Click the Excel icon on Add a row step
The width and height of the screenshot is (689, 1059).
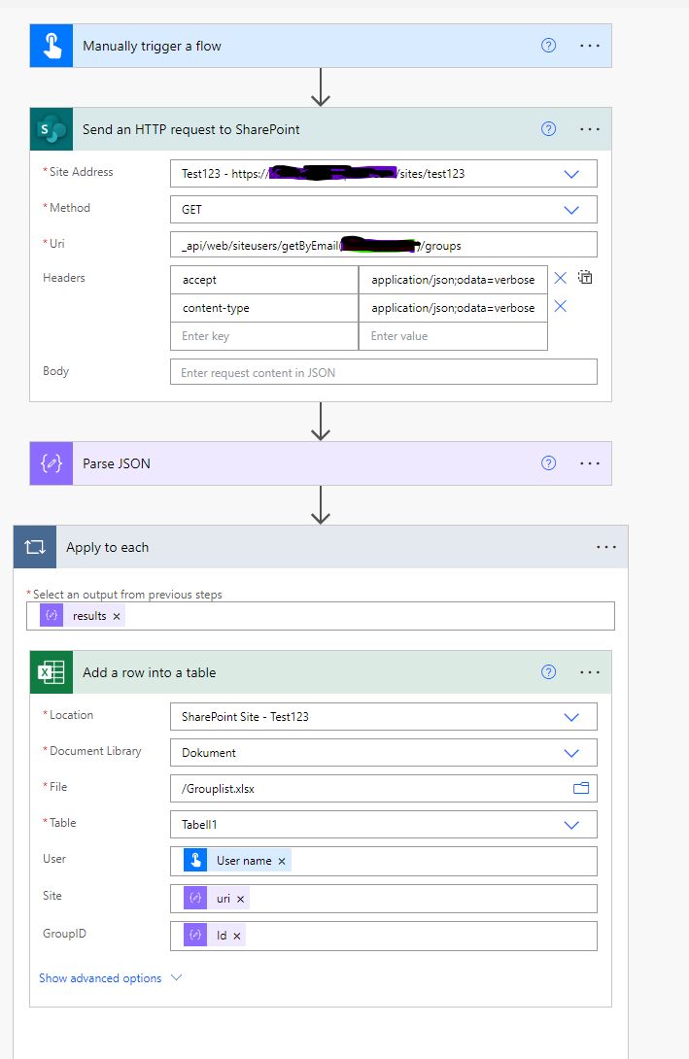52,672
